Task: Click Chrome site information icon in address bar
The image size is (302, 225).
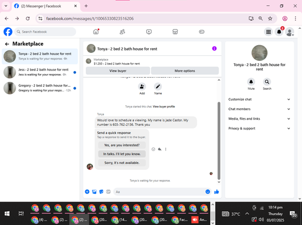Action: point(40,19)
